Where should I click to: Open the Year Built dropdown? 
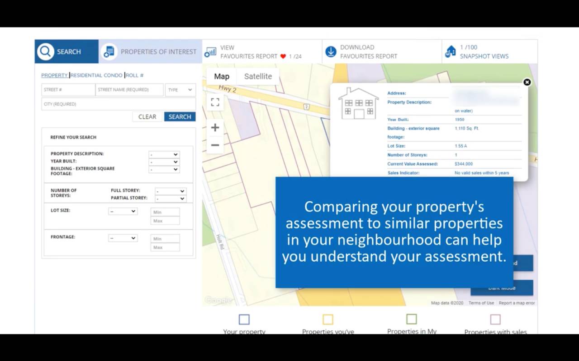pos(164,162)
